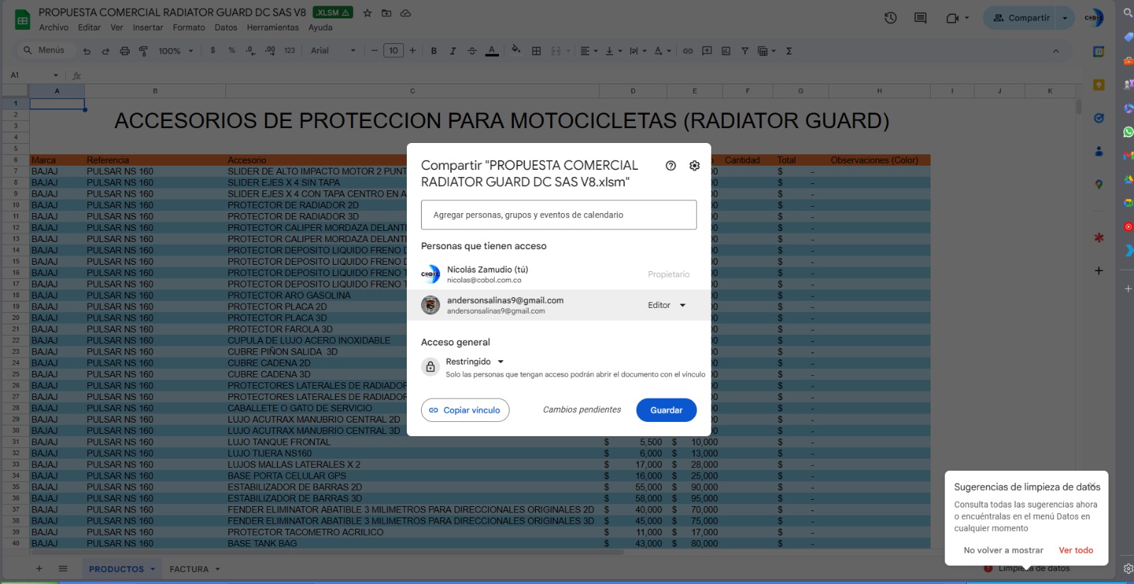Screen dimensions: 1134x584
Task: Open the comments panel icon
Action: [920, 18]
